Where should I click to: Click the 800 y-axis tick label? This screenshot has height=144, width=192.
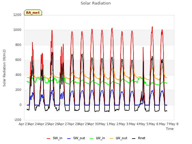click(x=18, y=45)
